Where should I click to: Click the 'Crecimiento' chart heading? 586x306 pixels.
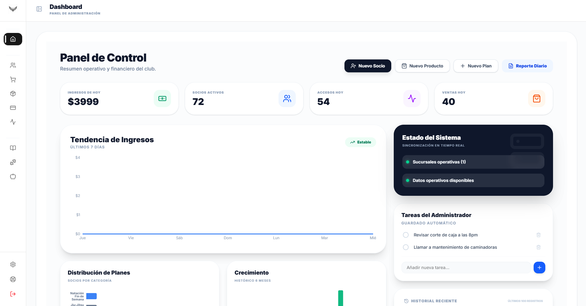click(251, 273)
